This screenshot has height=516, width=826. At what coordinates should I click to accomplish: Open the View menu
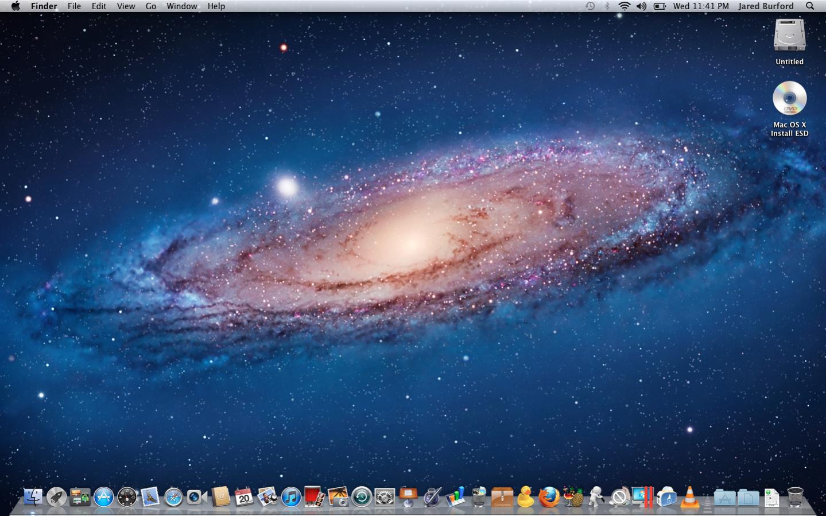pos(126,6)
